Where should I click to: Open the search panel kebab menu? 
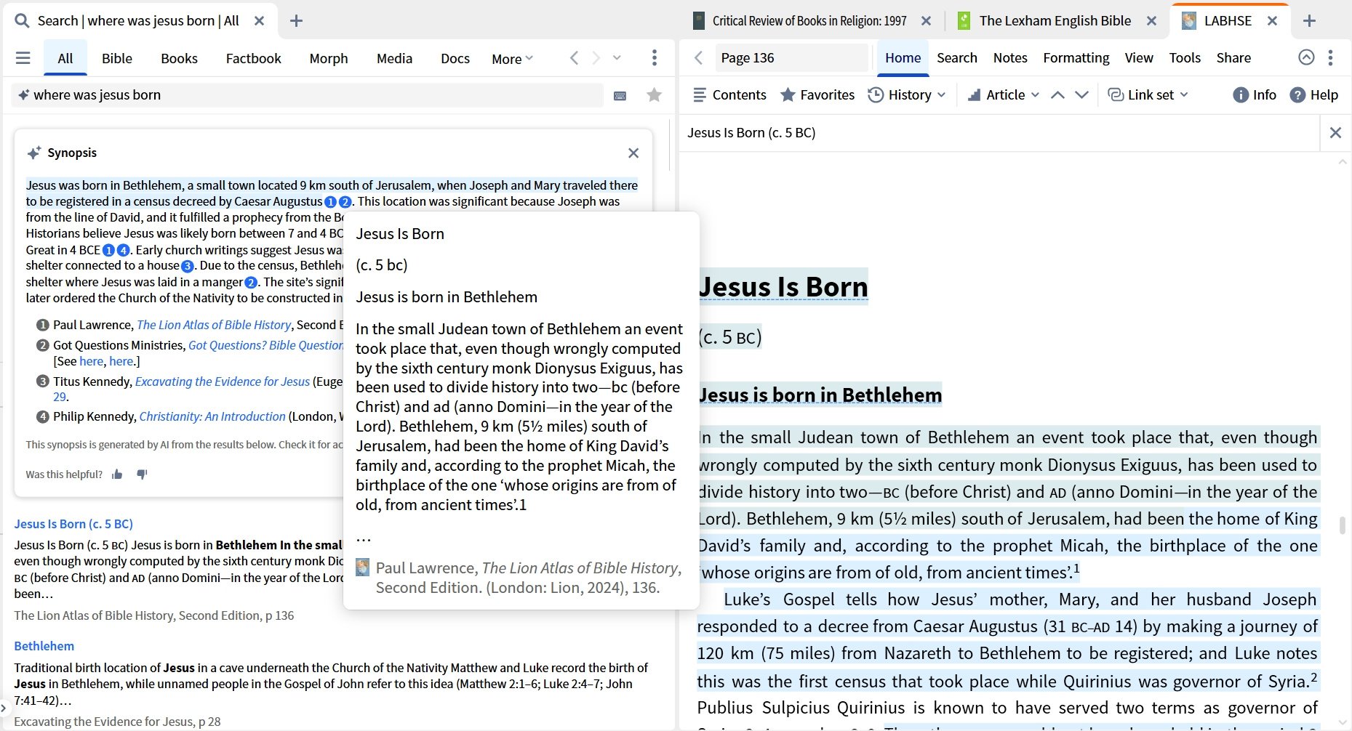(655, 58)
